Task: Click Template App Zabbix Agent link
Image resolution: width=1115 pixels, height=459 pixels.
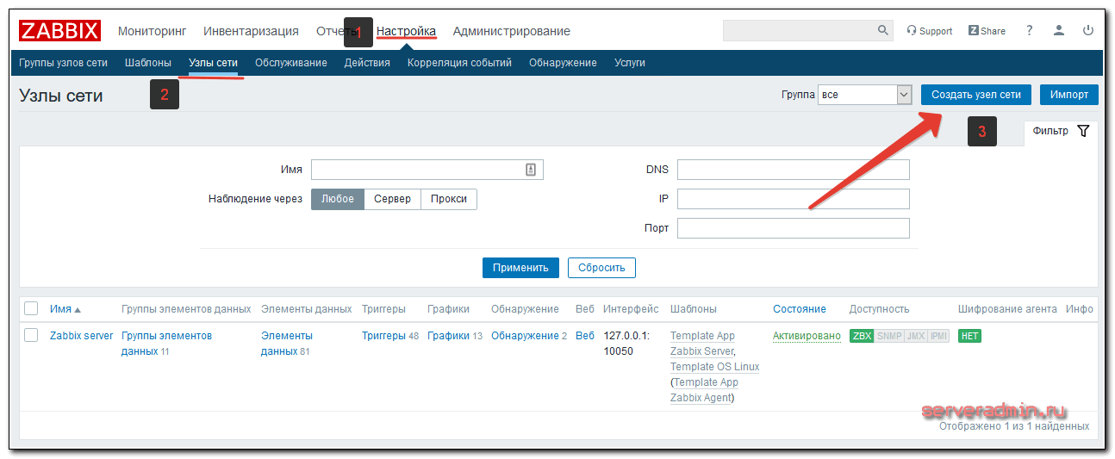Action: tap(704, 390)
